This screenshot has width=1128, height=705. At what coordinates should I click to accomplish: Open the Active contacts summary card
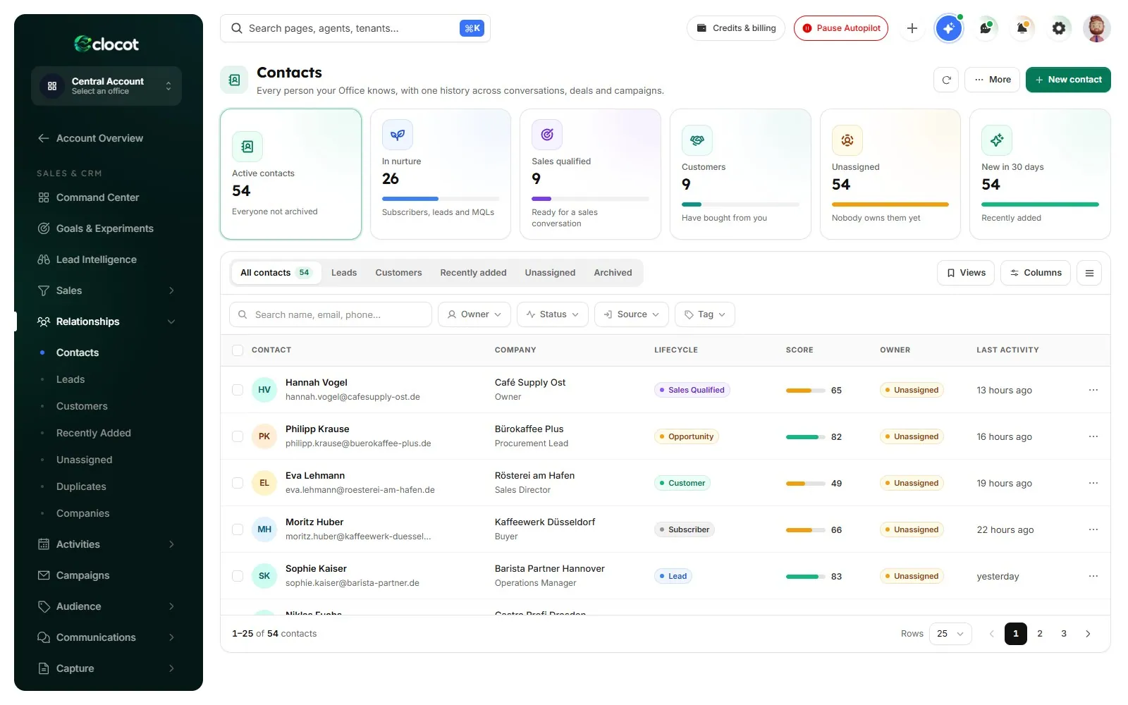click(290, 174)
